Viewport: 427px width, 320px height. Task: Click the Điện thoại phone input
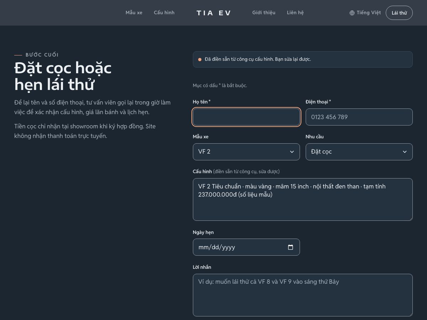tap(359, 117)
